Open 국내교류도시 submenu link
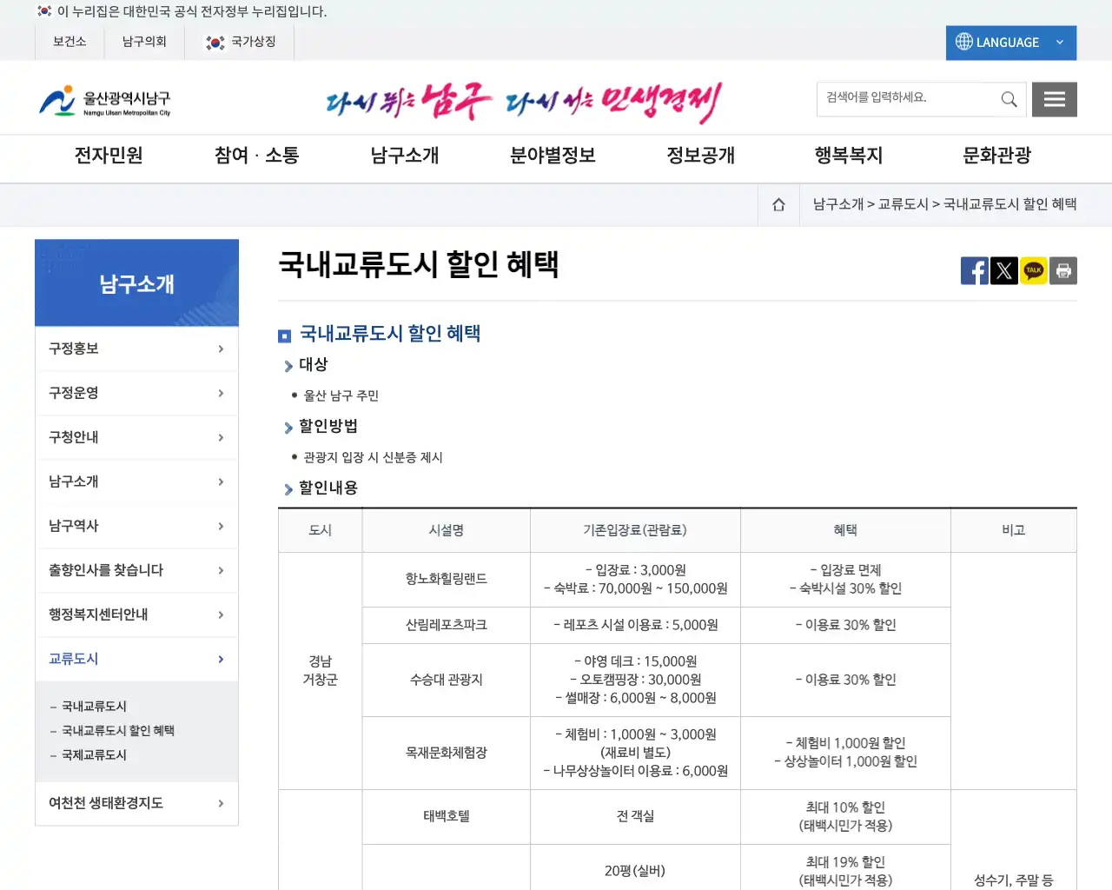The height and width of the screenshot is (890, 1112). (x=94, y=707)
